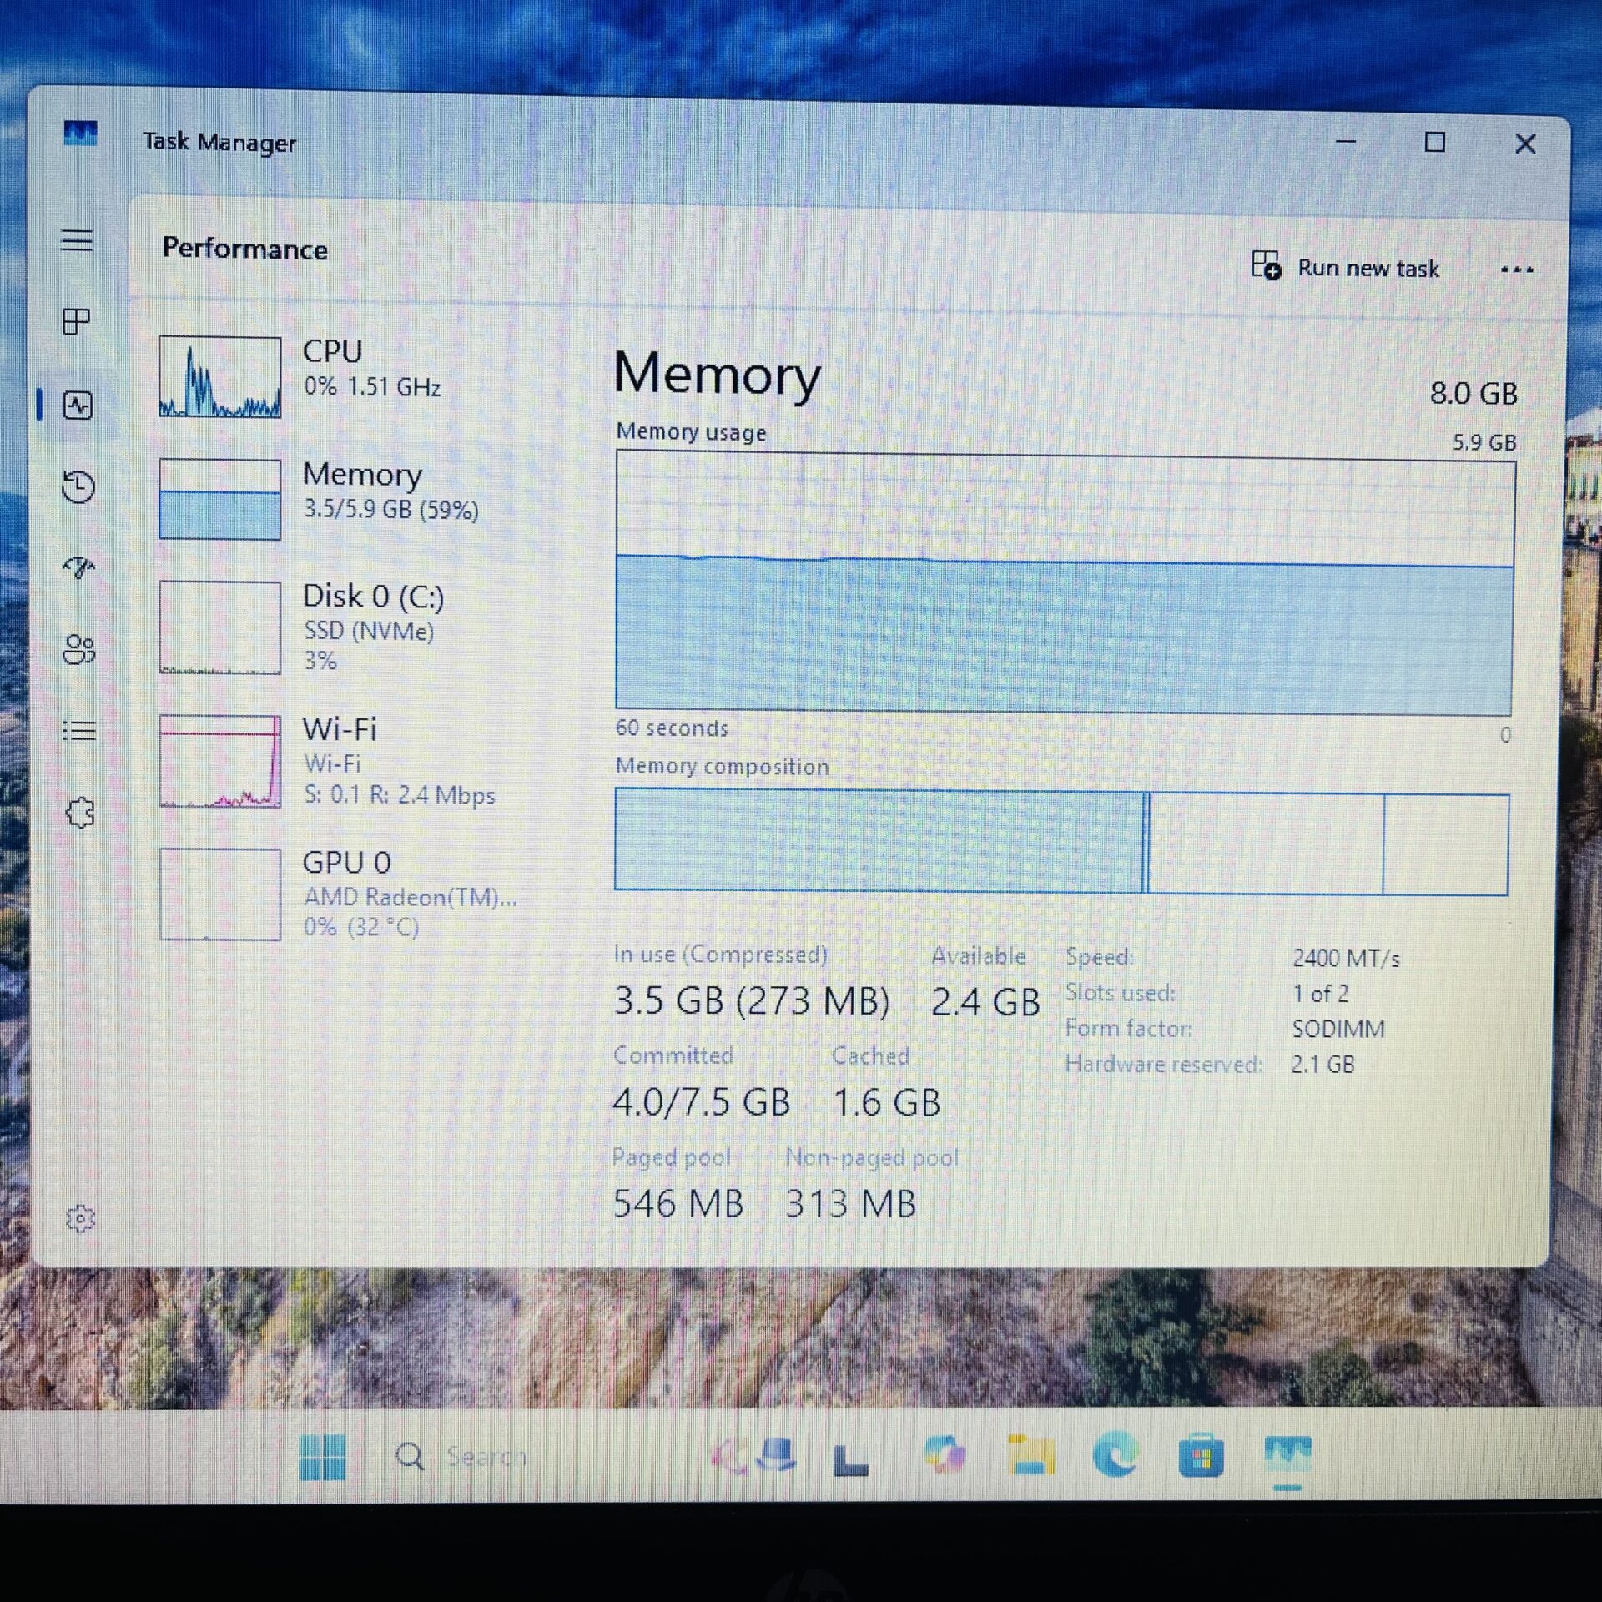Select the Performance page icon in sidebar
Image resolution: width=1602 pixels, height=1602 pixels.
point(78,406)
